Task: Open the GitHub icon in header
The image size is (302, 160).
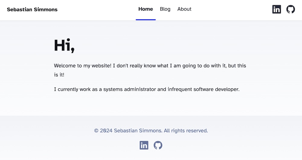Action: pos(291,9)
